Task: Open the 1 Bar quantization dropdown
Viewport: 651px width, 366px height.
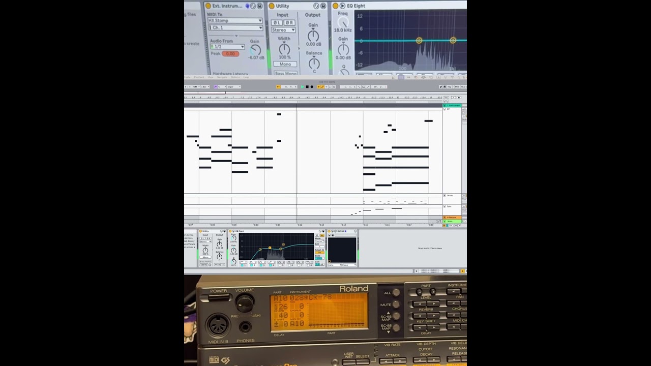Action: [x=205, y=87]
